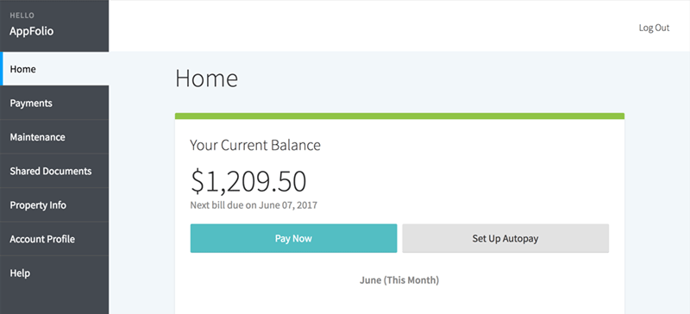Click the white header bar near Log Out
This screenshot has width=690, height=314.
(399, 26)
